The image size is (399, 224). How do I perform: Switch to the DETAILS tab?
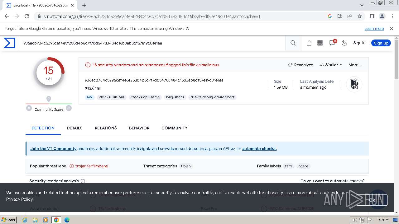(75, 128)
